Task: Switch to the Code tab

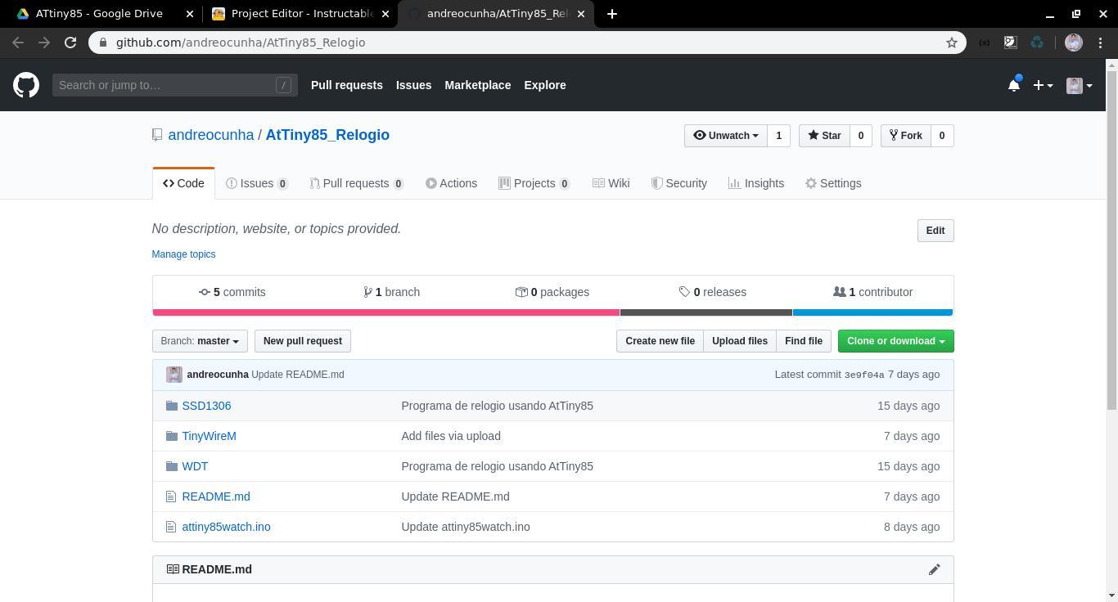Action: click(x=183, y=183)
